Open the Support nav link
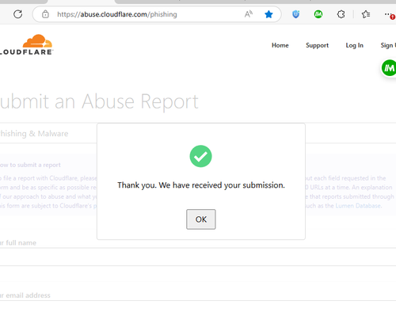This screenshot has height=316, width=396. click(x=317, y=45)
